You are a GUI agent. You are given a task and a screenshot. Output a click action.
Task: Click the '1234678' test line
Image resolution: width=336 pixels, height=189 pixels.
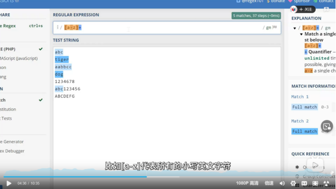(x=65, y=82)
